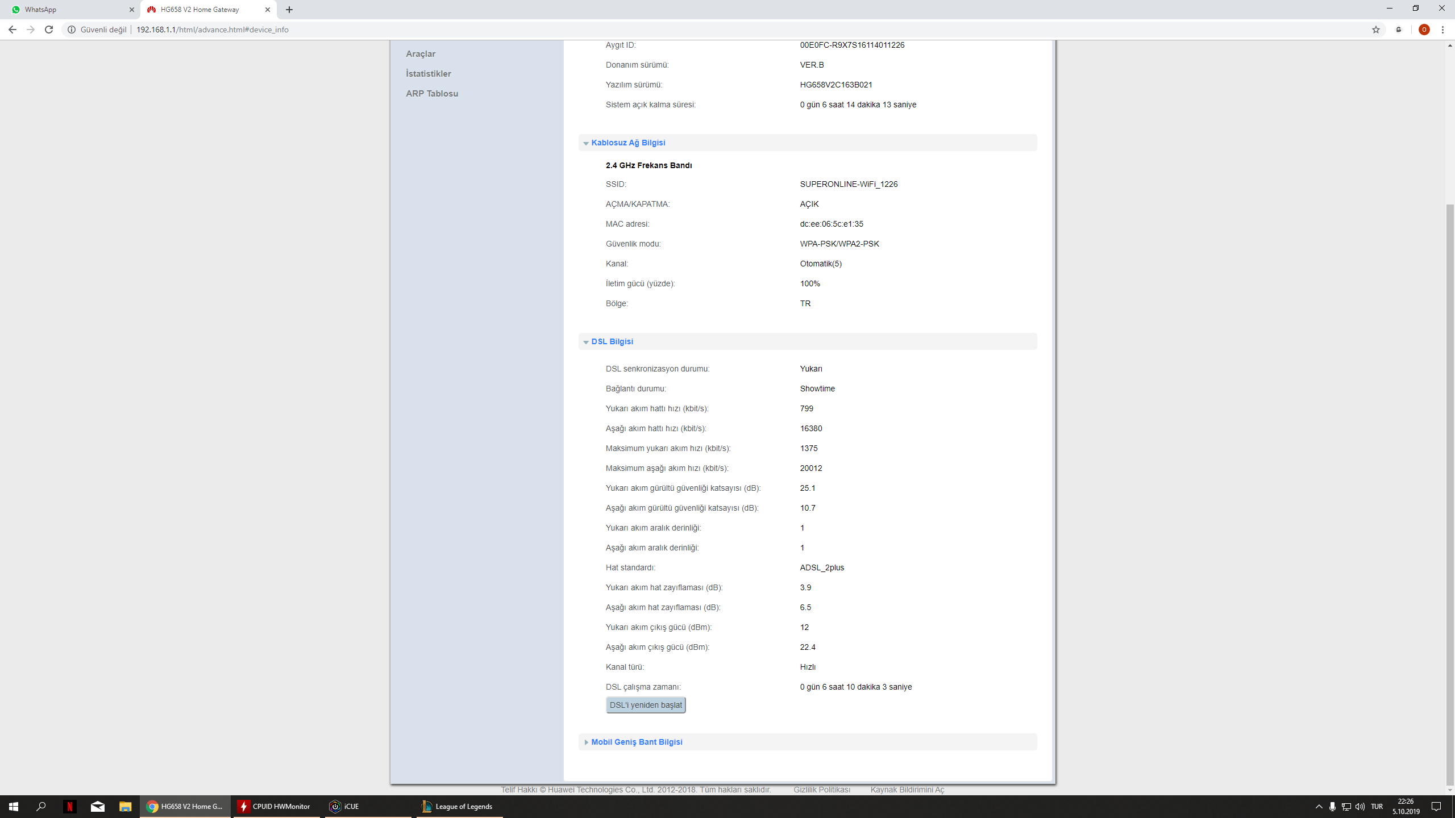Bookmark this page with star icon

1376,30
